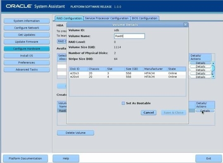Edit the Volume Name field

(129, 36)
